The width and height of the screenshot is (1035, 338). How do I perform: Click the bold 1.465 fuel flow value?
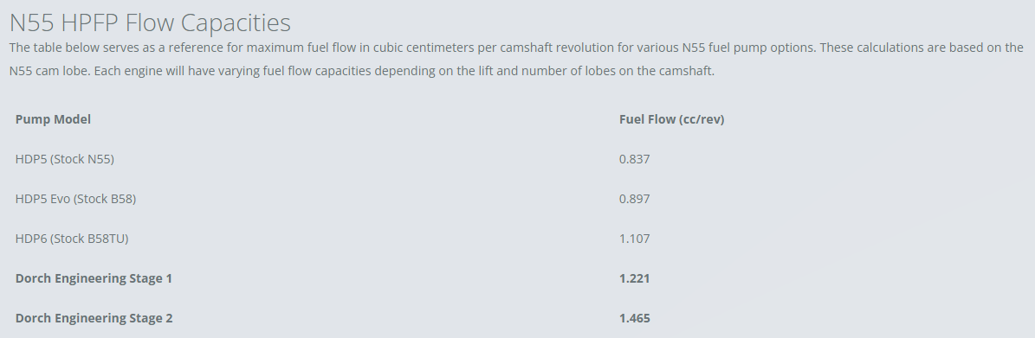coord(634,318)
